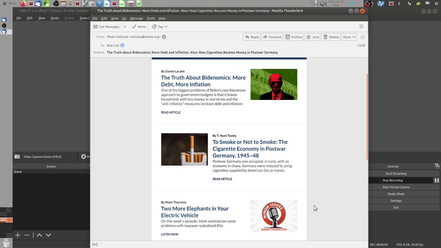Mark the message as Junk
The height and width of the screenshot is (248, 441).
[x=312, y=37]
